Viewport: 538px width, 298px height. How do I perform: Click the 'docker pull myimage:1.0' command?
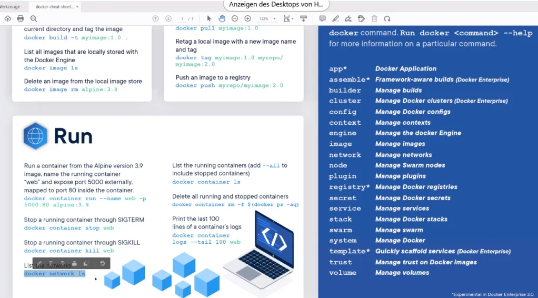coord(216,28)
